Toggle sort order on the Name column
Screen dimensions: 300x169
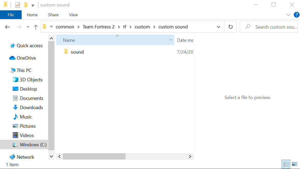[x=69, y=40]
